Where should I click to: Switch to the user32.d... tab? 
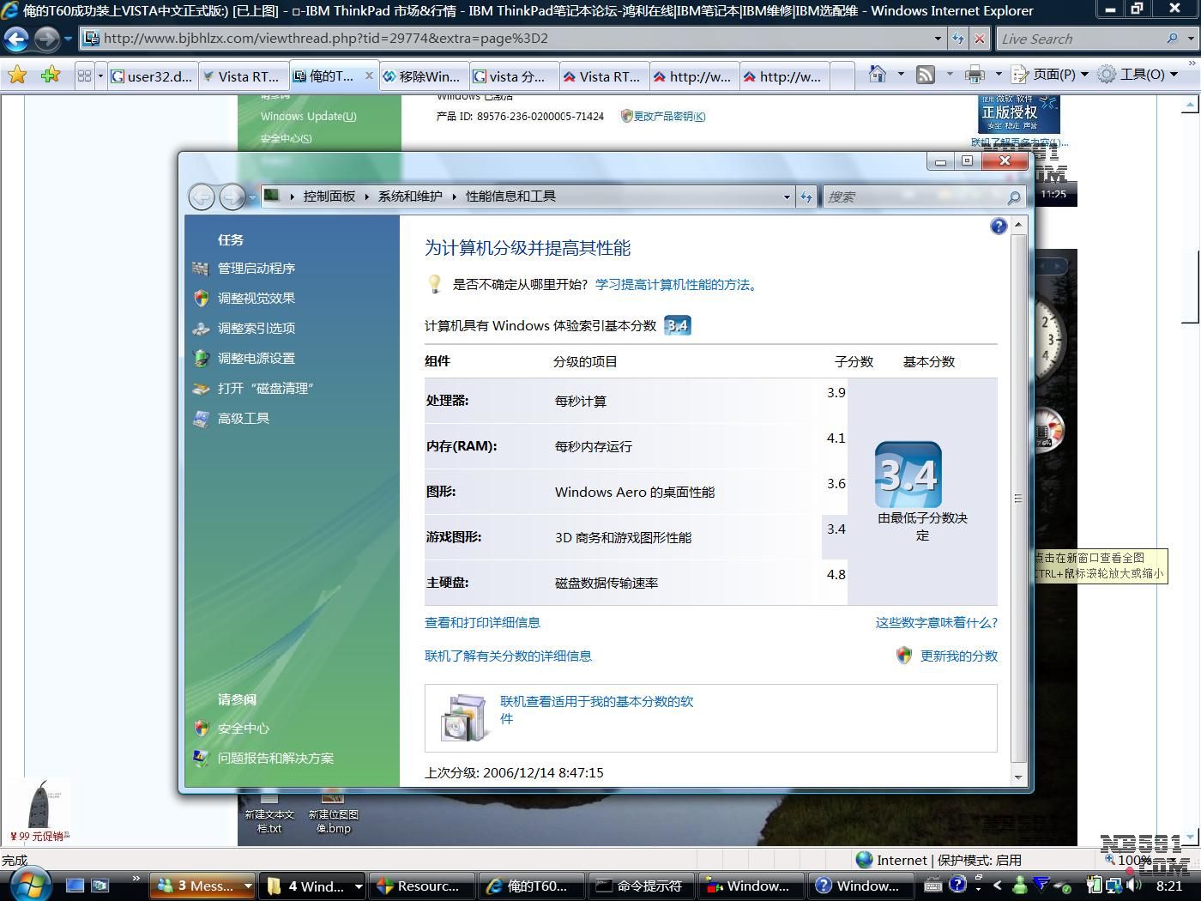(x=153, y=76)
